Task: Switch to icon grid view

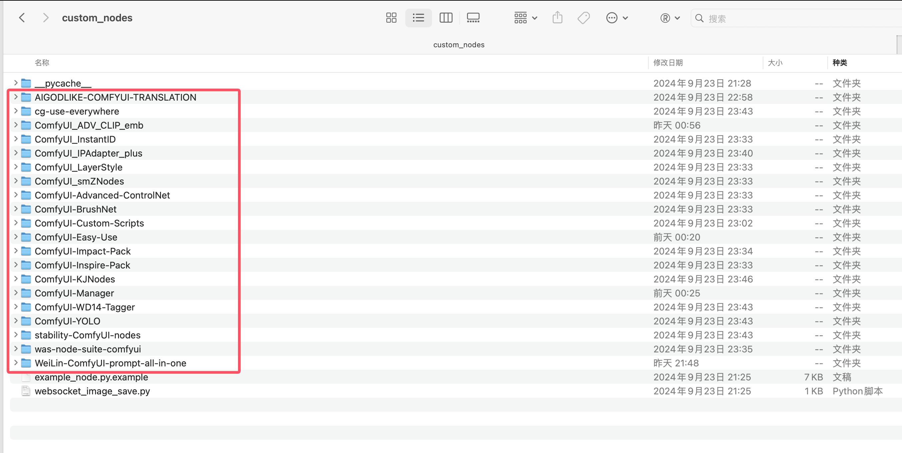Action: pyautogui.click(x=391, y=18)
